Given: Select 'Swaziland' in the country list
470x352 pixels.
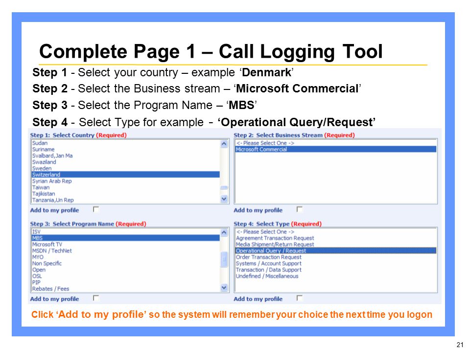Looking at the screenshot, I should [x=126, y=162].
